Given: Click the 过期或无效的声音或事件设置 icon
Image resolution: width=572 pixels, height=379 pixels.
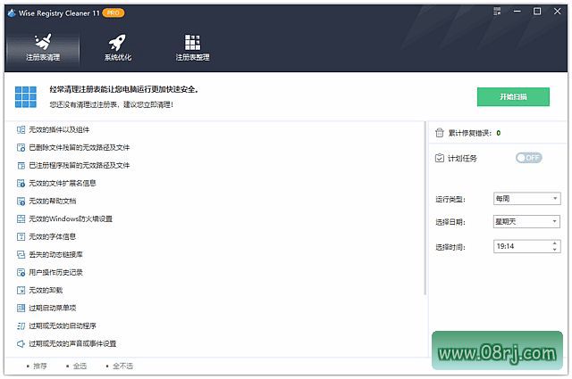Looking at the screenshot, I should [x=21, y=343].
